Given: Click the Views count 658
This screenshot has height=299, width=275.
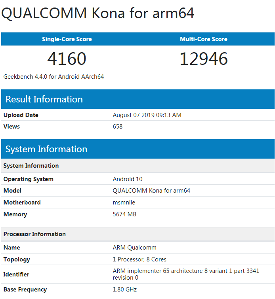Looking at the screenshot, I should pyautogui.click(x=118, y=127).
